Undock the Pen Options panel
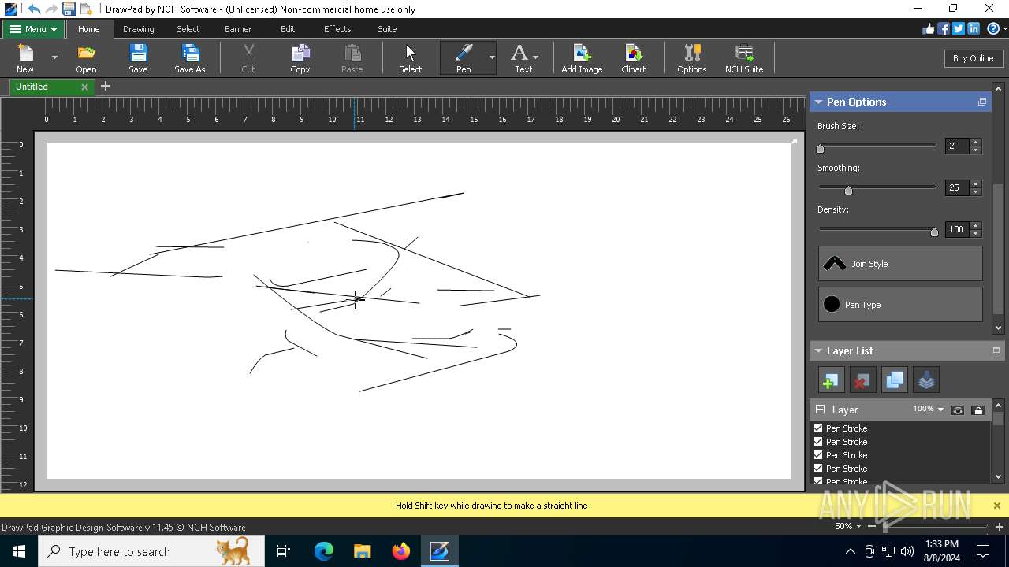 (982, 102)
